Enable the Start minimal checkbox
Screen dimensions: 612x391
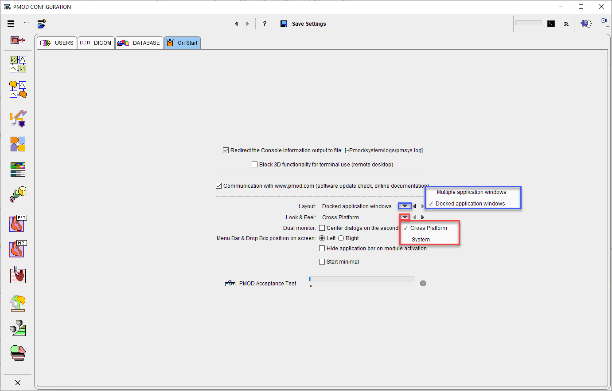(322, 262)
